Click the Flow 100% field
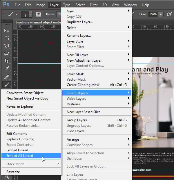Viewport: 174px width, 180px height. click(153, 14)
